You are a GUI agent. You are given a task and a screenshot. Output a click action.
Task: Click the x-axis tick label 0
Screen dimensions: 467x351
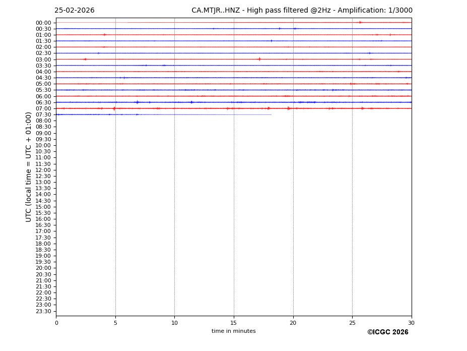pyautogui.click(x=56, y=323)
